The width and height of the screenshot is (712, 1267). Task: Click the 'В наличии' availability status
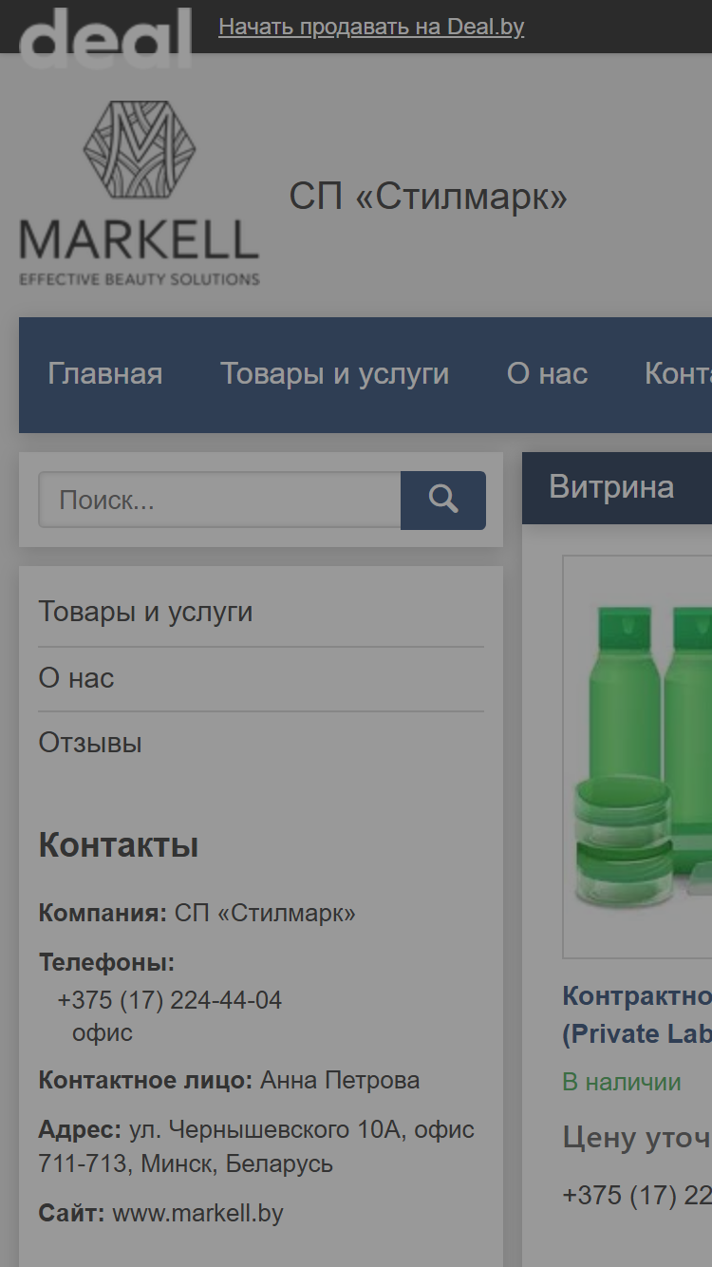(x=622, y=1082)
